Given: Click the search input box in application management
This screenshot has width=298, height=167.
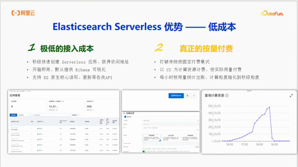Looking at the screenshot, I should [50, 115].
